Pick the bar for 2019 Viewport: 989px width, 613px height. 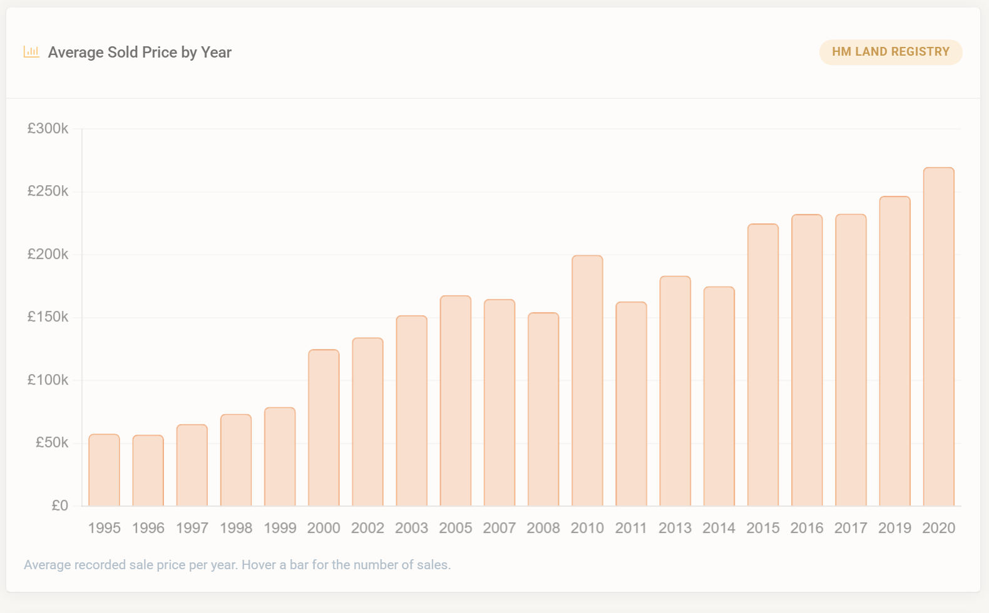pyautogui.click(x=894, y=351)
